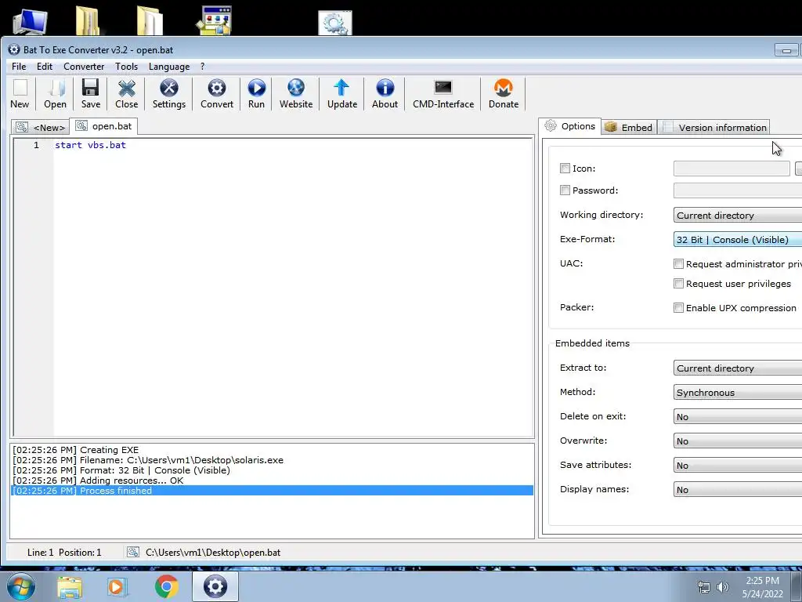Select the 'Format: 32 Bit' log line
Image resolution: width=802 pixels, height=602 pixels.
click(272, 470)
